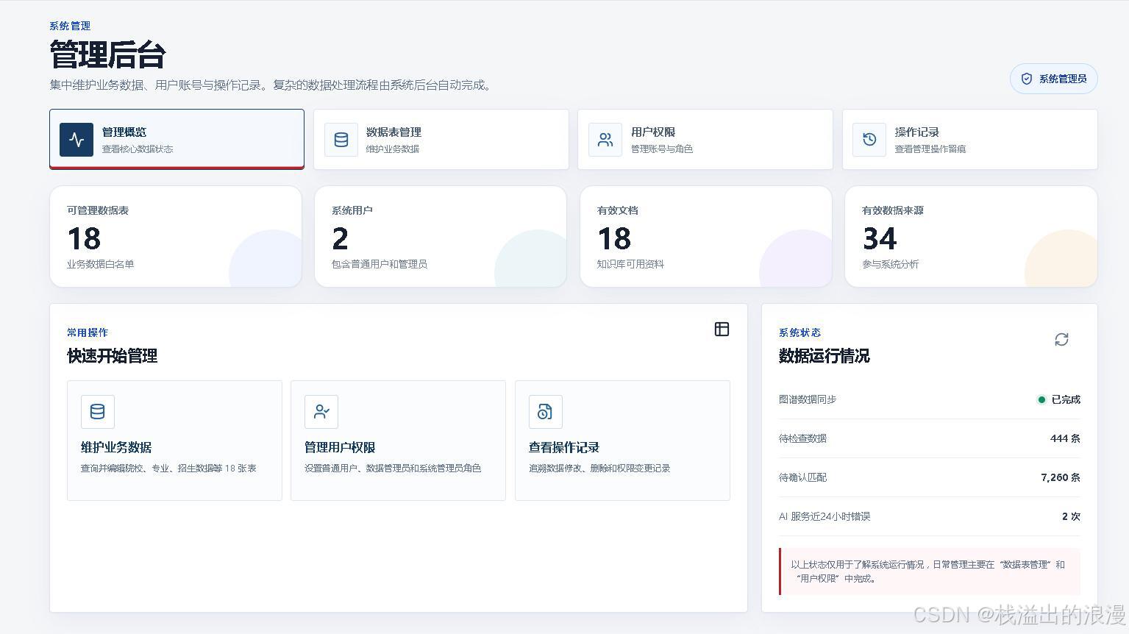Click the number 34 in 有效数据来源

pos(880,239)
